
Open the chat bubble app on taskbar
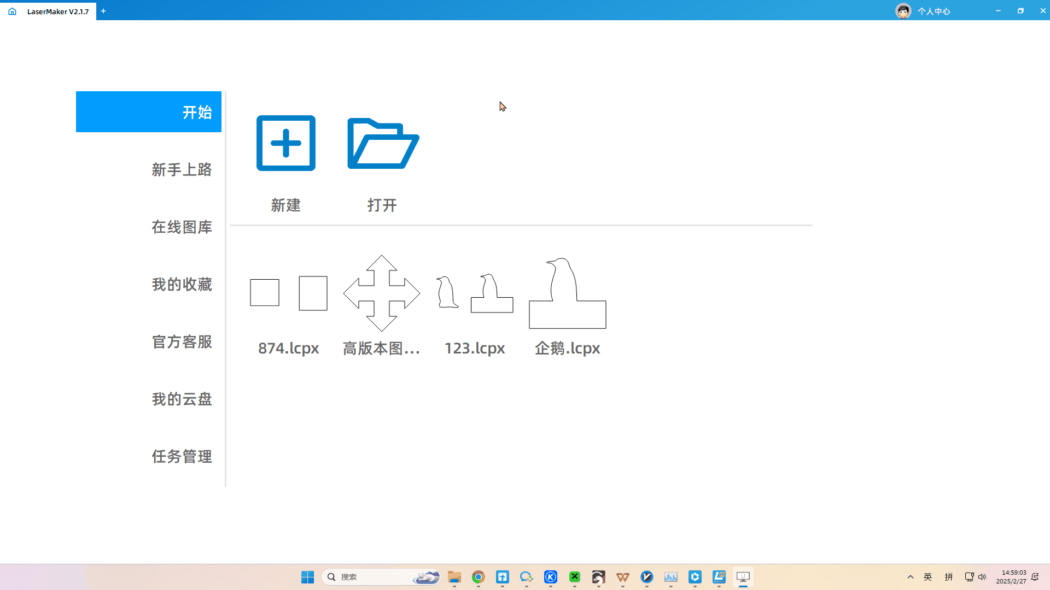pos(527,577)
